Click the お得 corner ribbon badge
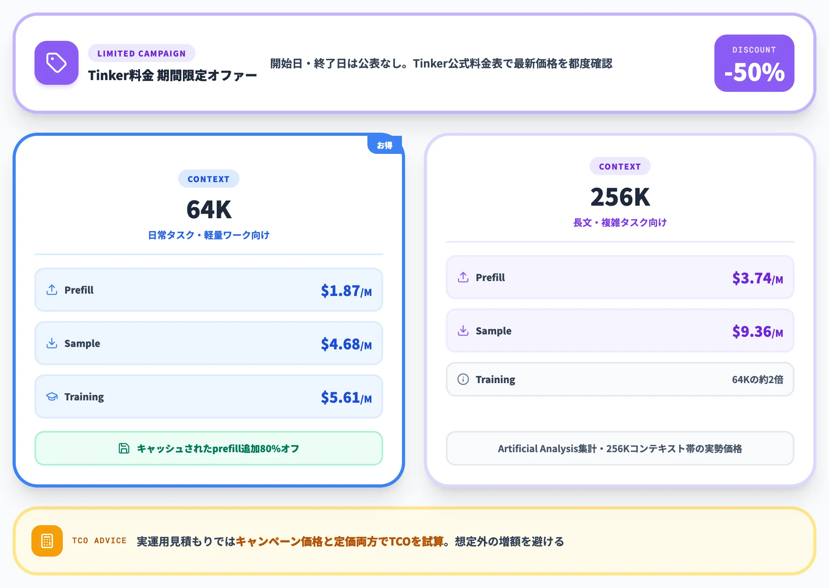 pos(385,145)
